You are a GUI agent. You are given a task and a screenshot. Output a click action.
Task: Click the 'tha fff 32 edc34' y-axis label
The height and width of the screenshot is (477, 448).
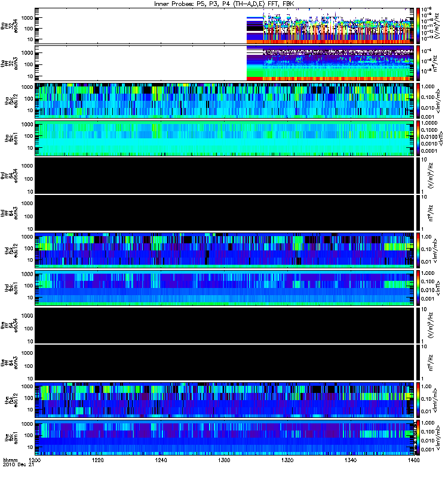(x=9, y=26)
